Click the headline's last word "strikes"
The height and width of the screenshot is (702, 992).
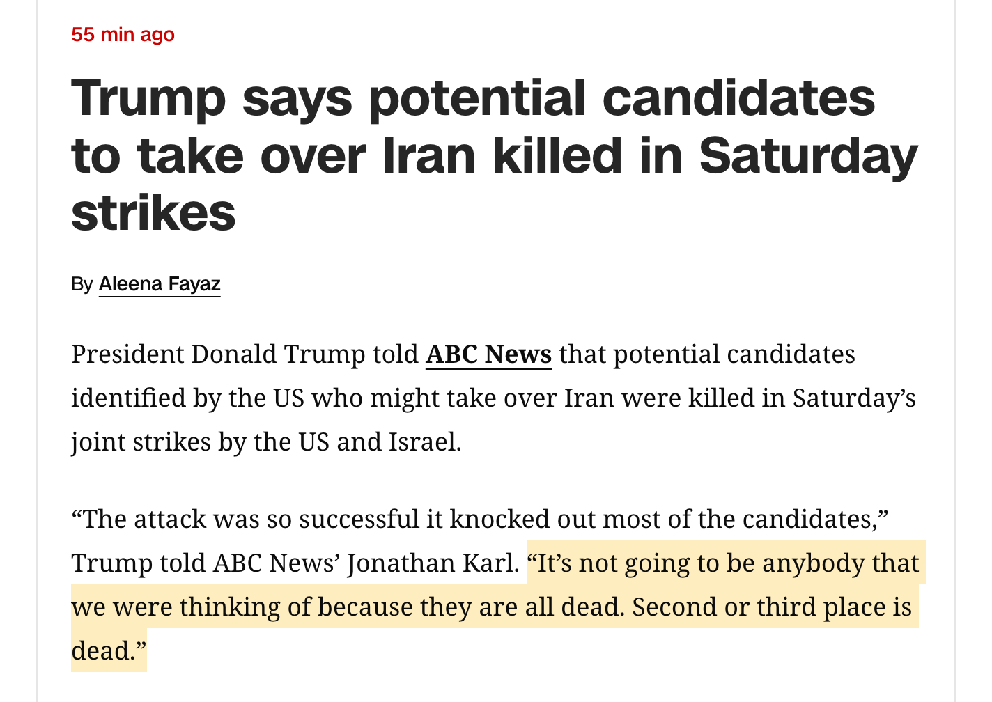click(x=153, y=212)
